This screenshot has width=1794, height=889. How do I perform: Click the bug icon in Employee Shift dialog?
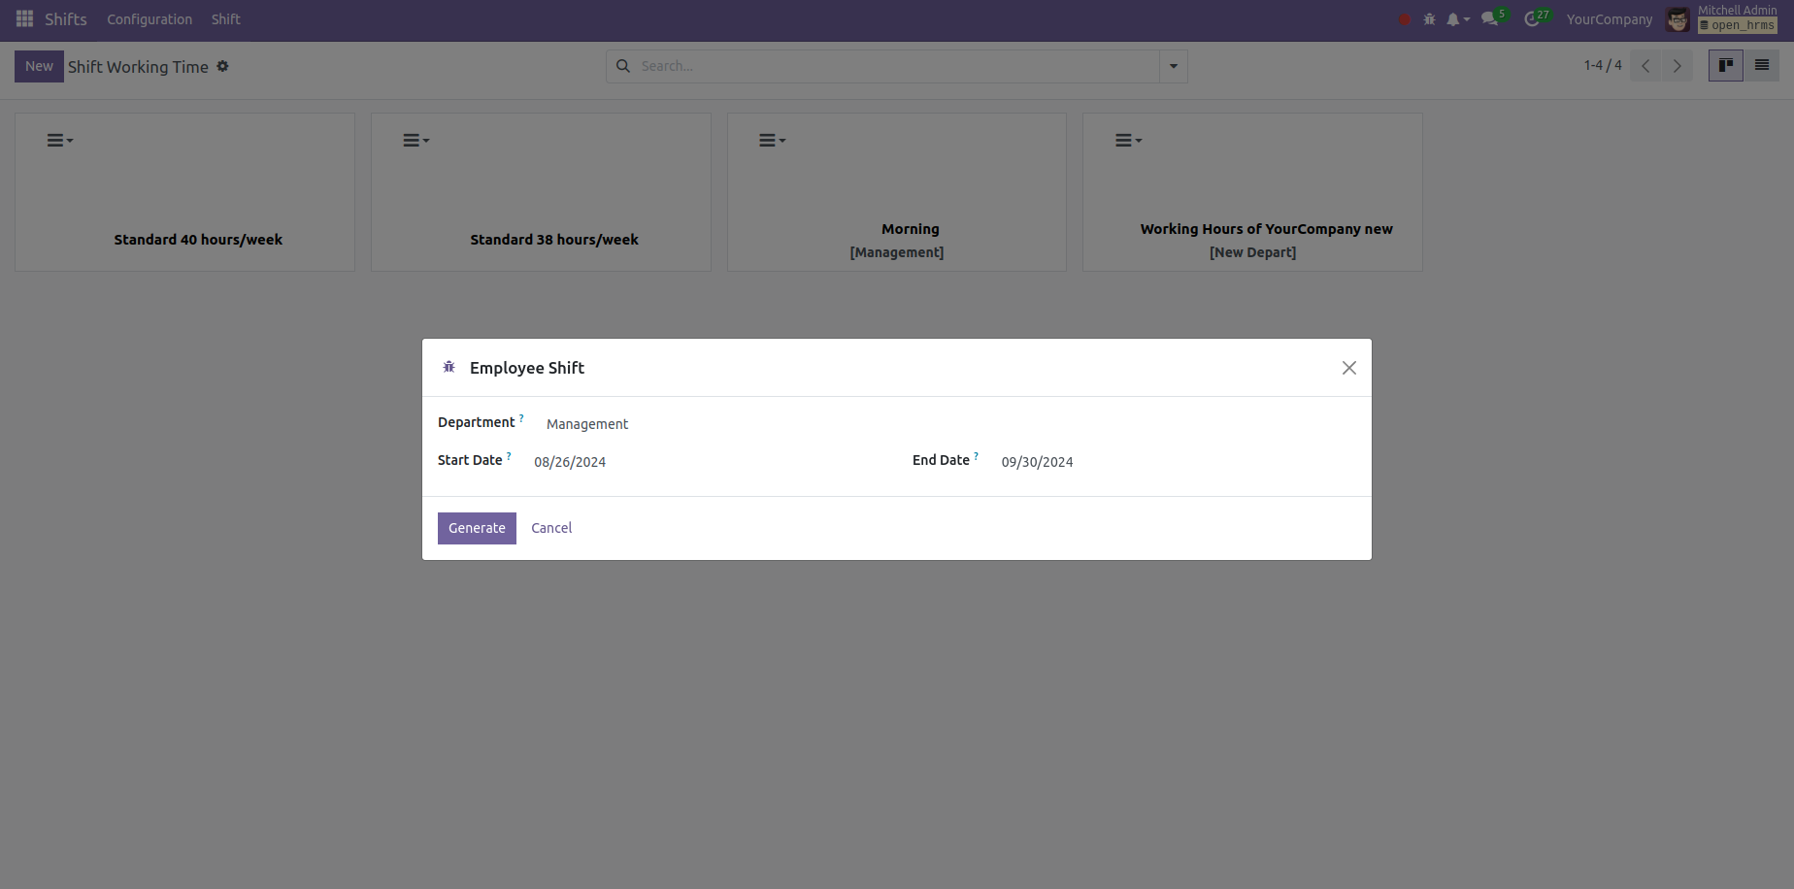point(448,367)
